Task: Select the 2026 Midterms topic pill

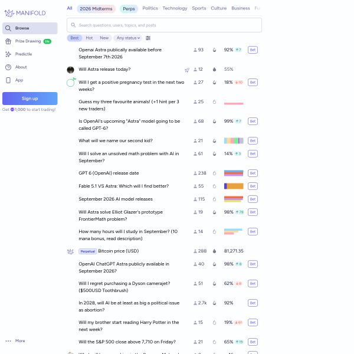Action: (96, 9)
